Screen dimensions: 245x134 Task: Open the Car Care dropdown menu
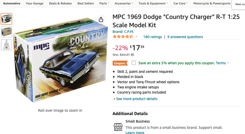point(181,3)
